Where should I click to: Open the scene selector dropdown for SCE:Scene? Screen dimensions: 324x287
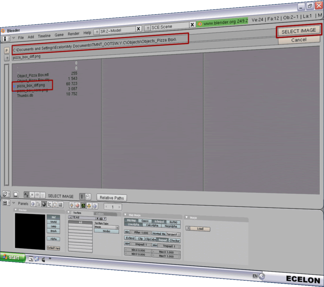click(x=148, y=28)
